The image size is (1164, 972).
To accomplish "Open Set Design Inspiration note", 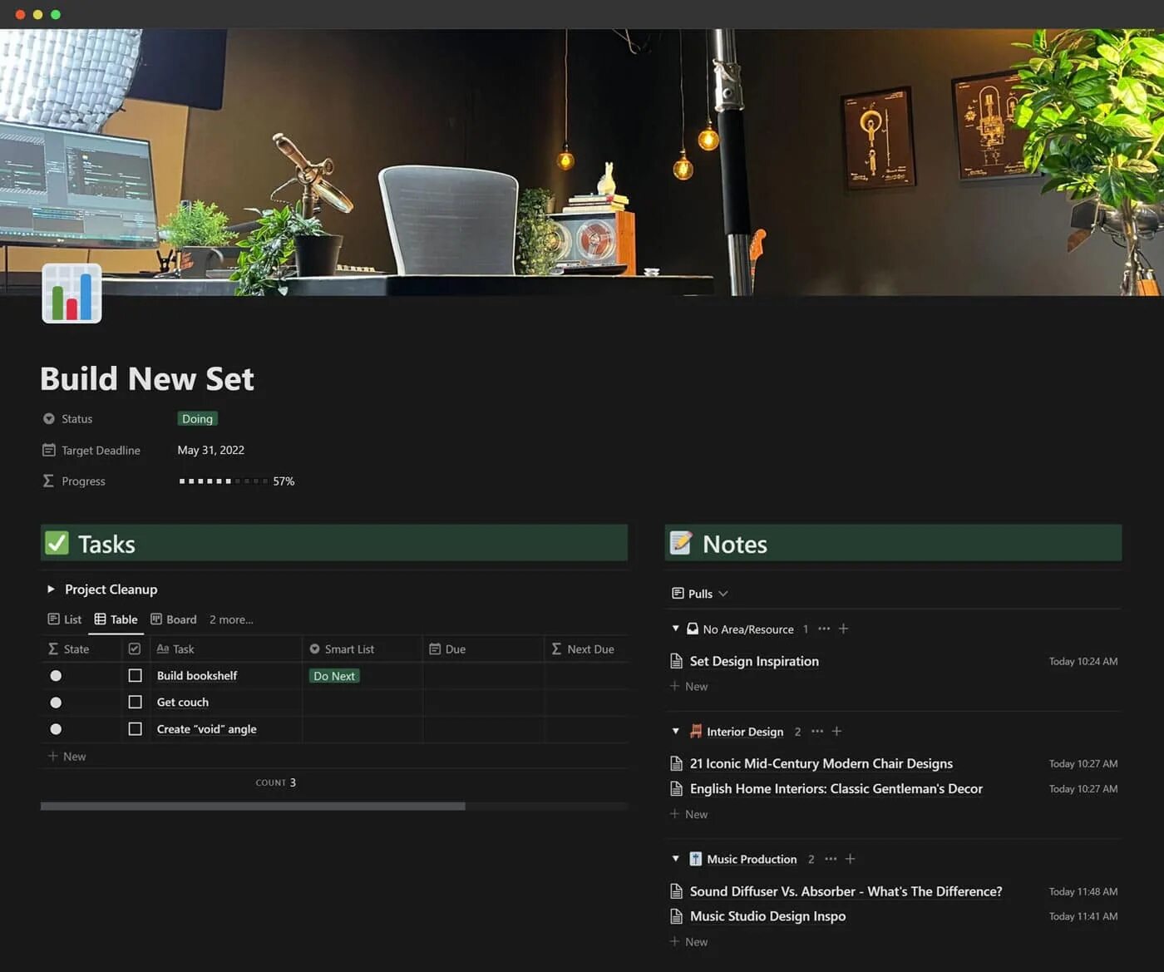I will click(754, 661).
